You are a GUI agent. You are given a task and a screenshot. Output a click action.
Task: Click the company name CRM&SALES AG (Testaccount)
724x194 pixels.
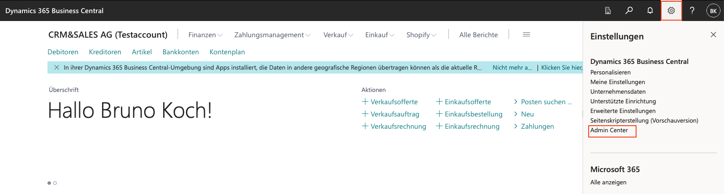point(108,35)
